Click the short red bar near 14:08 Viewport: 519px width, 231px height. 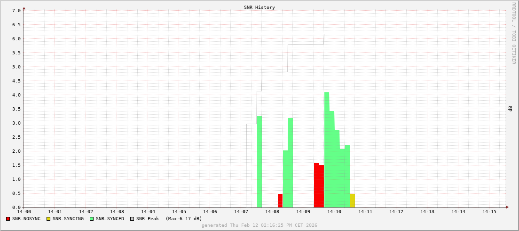coord(280,201)
